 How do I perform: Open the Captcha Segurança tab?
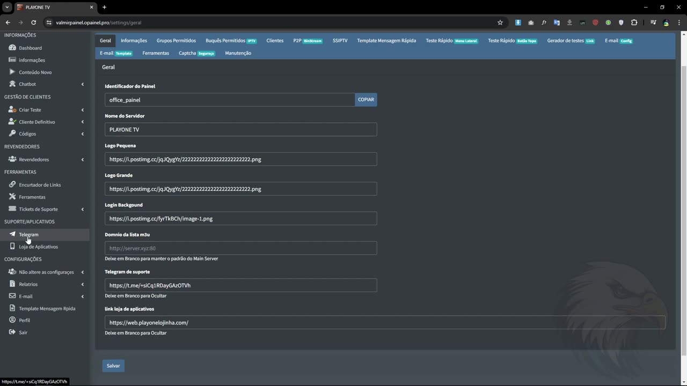tap(197, 53)
